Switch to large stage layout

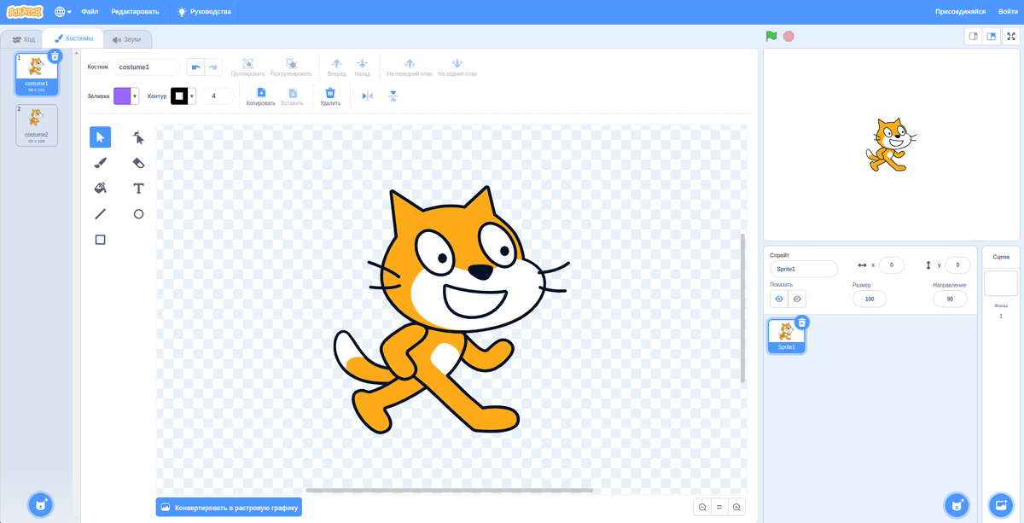click(x=991, y=36)
